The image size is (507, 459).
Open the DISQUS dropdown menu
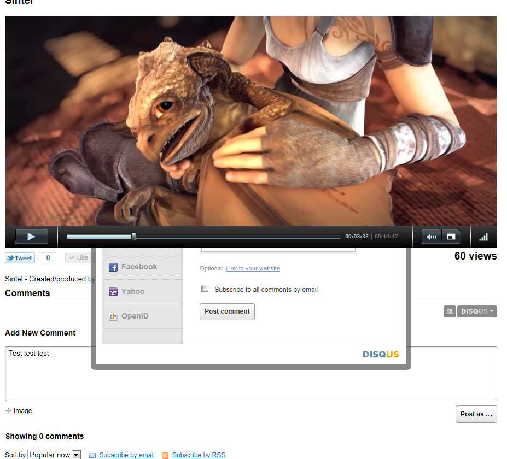[x=477, y=311]
